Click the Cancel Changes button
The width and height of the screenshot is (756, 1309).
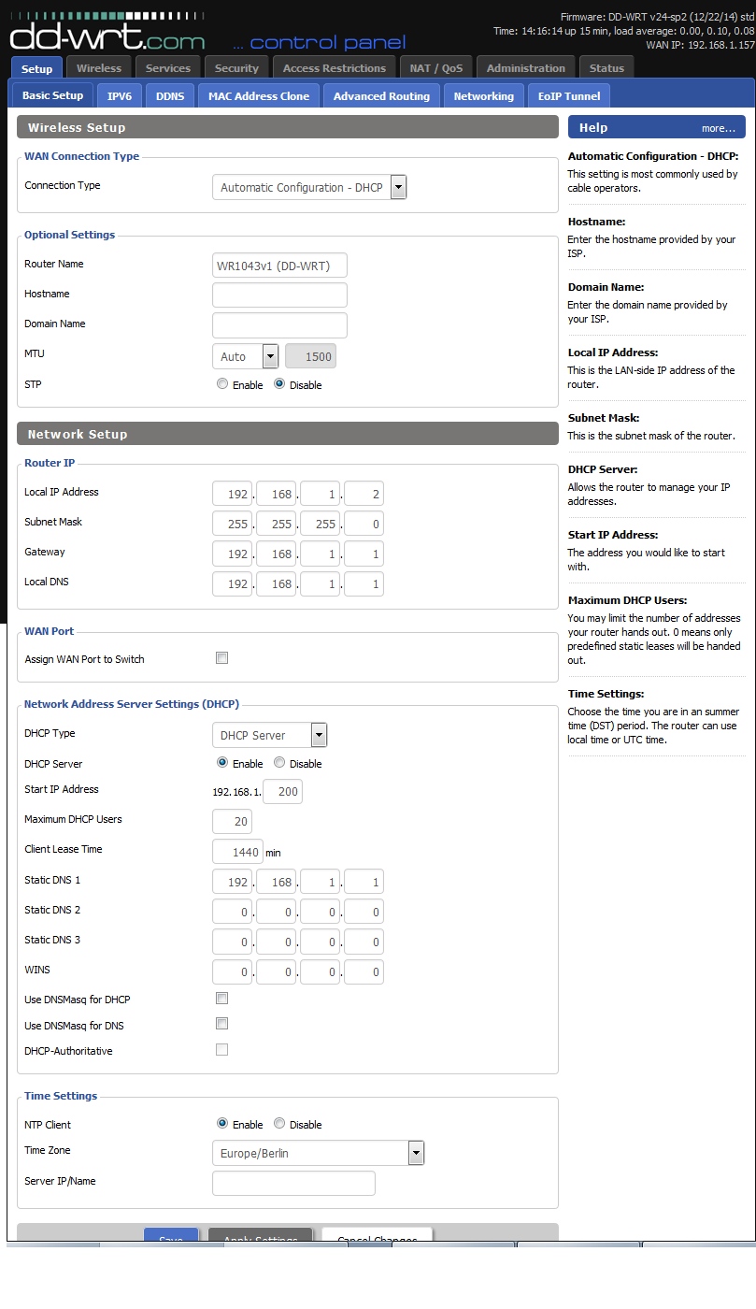[377, 1235]
